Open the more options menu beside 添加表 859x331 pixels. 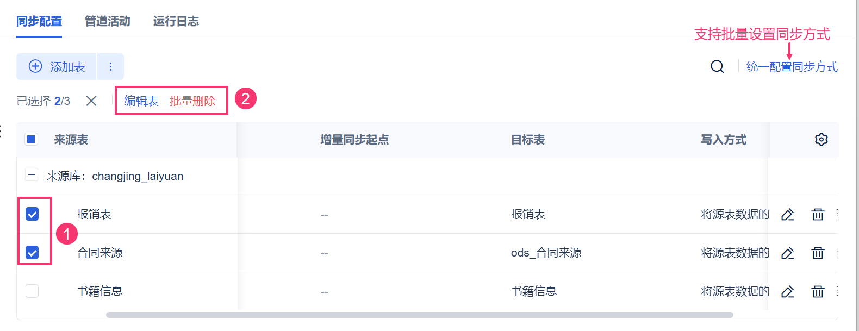coord(110,67)
